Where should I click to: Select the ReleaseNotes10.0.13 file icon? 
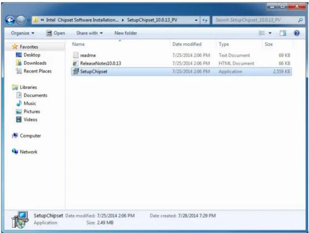pos(75,63)
